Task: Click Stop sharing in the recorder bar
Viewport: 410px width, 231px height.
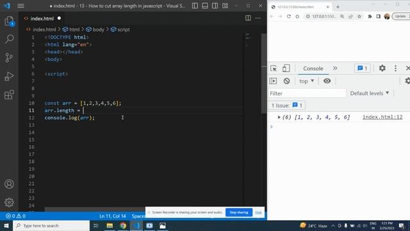Action: point(239,212)
